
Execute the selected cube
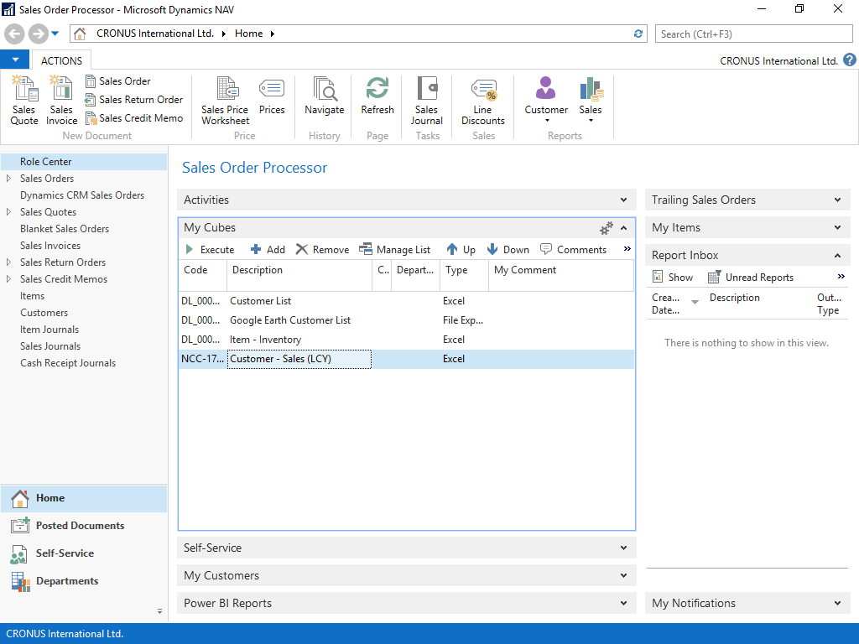210,250
